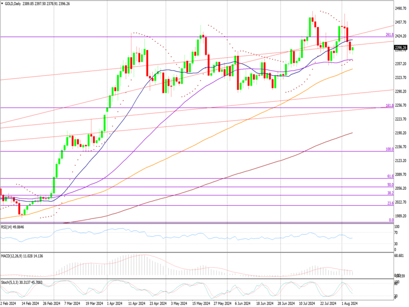Click the 2 Feb 2024 date on time axis

pos(9,303)
